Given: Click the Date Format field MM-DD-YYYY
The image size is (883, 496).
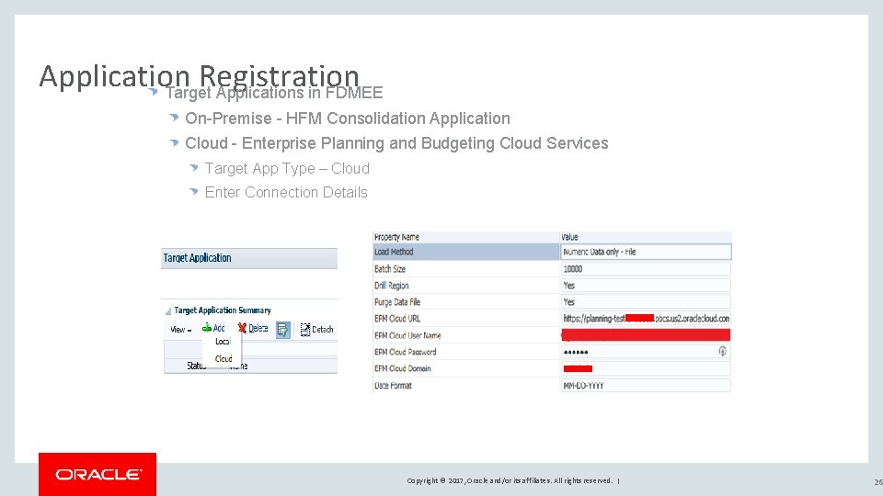Looking at the screenshot, I should coord(646,385).
